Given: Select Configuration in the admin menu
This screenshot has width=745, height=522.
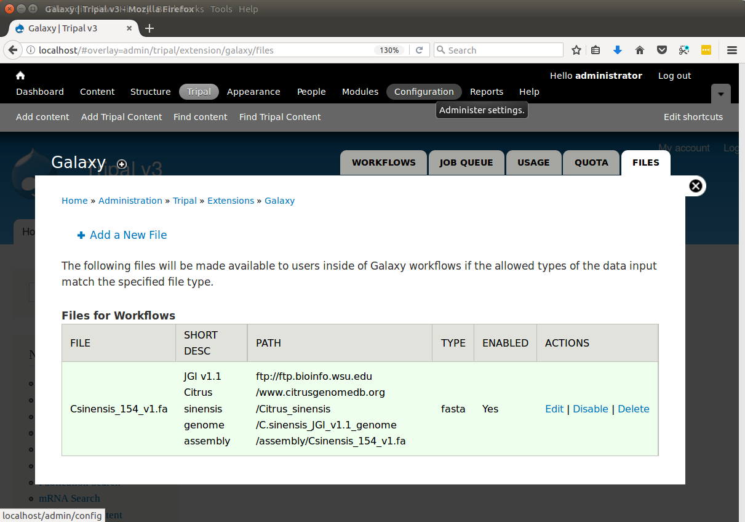Looking at the screenshot, I should pyautogui.click(x=424, y=92).
